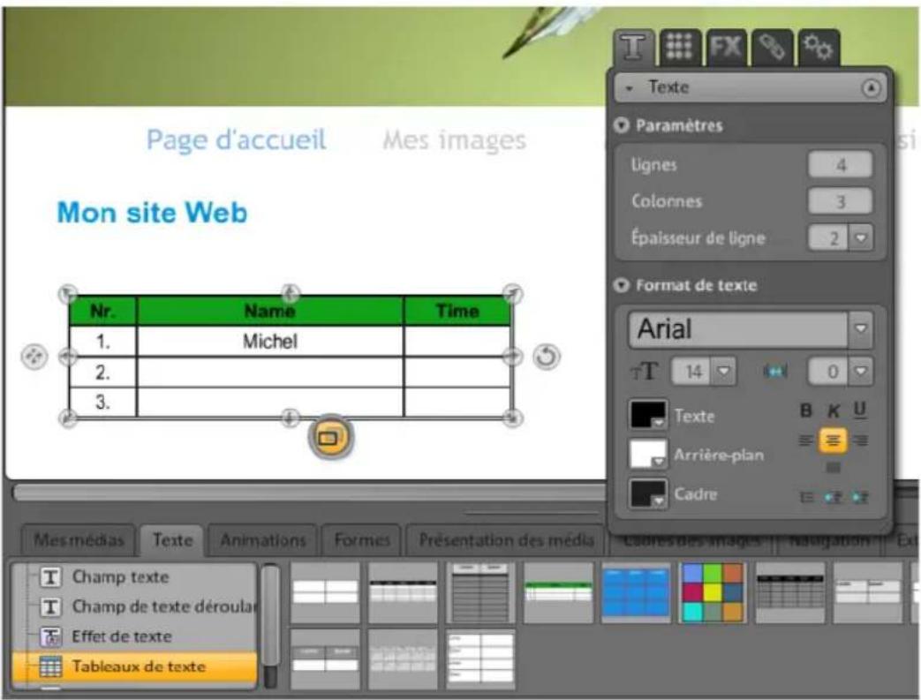The width and height of the screenshot is (921, 700).
Task: Switch to the Animations tab
Action: [x=263, y=540]
